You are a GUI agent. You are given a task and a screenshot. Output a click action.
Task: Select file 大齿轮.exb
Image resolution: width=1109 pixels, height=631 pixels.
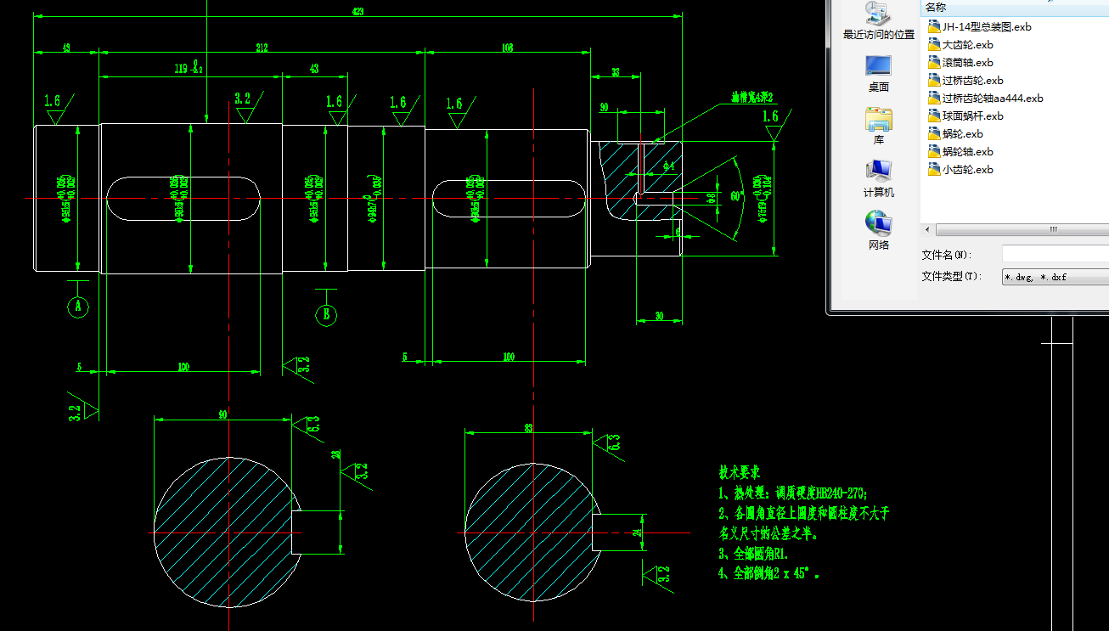pyautogui.click(x=960, y=44)
